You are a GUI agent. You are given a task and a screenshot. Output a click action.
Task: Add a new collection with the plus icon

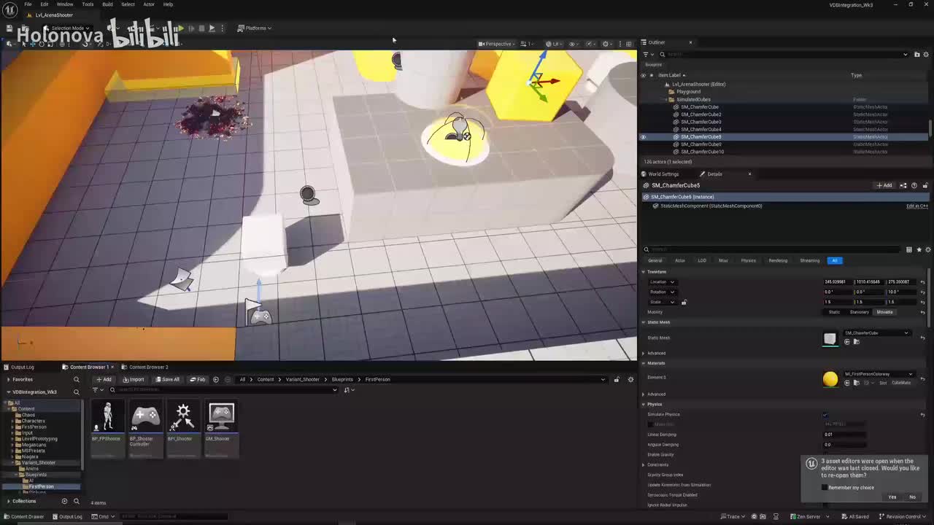coord(64,501)
